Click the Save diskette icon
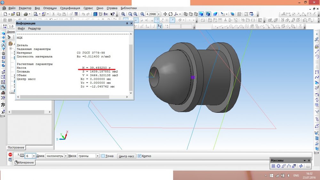 coord(18,14)
